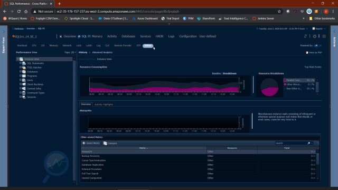Open the dashboard settings gear
This screenshot has width=338, height=190.
[x=315, y=36]
